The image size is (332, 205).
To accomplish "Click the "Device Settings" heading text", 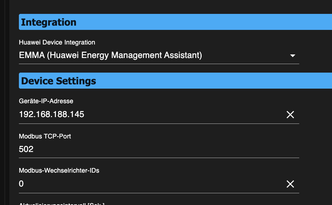I will coord(59,81).
